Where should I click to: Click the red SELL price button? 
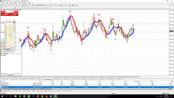point(5,14)
